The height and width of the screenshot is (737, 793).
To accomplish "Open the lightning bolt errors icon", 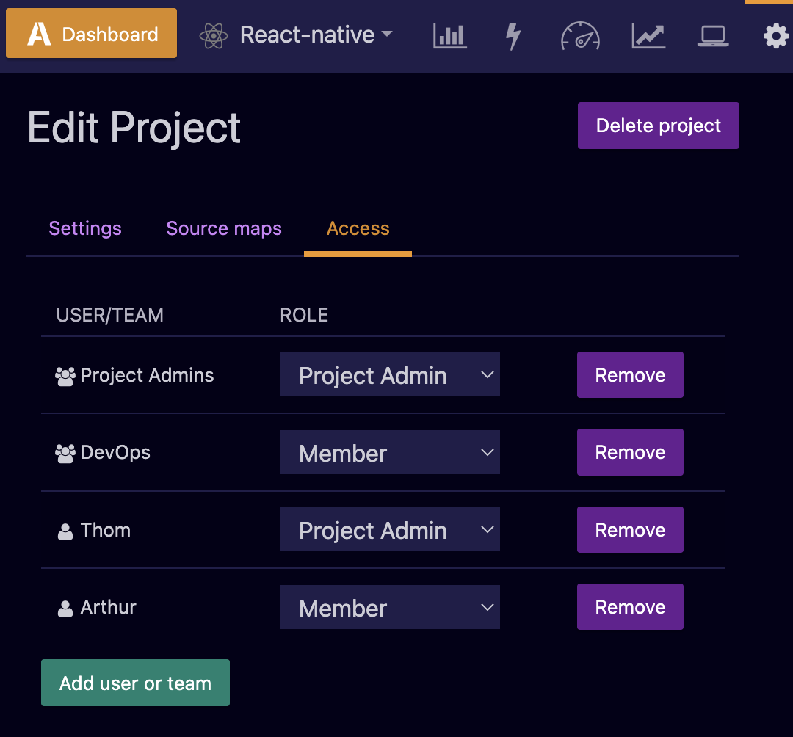I will [x=513, y=37].
